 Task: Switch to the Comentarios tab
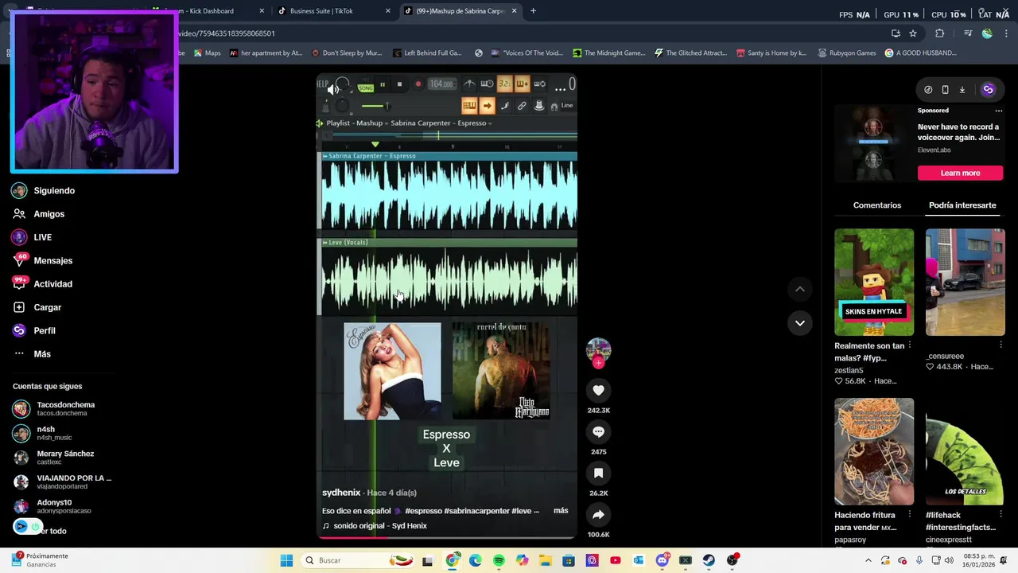876,205
